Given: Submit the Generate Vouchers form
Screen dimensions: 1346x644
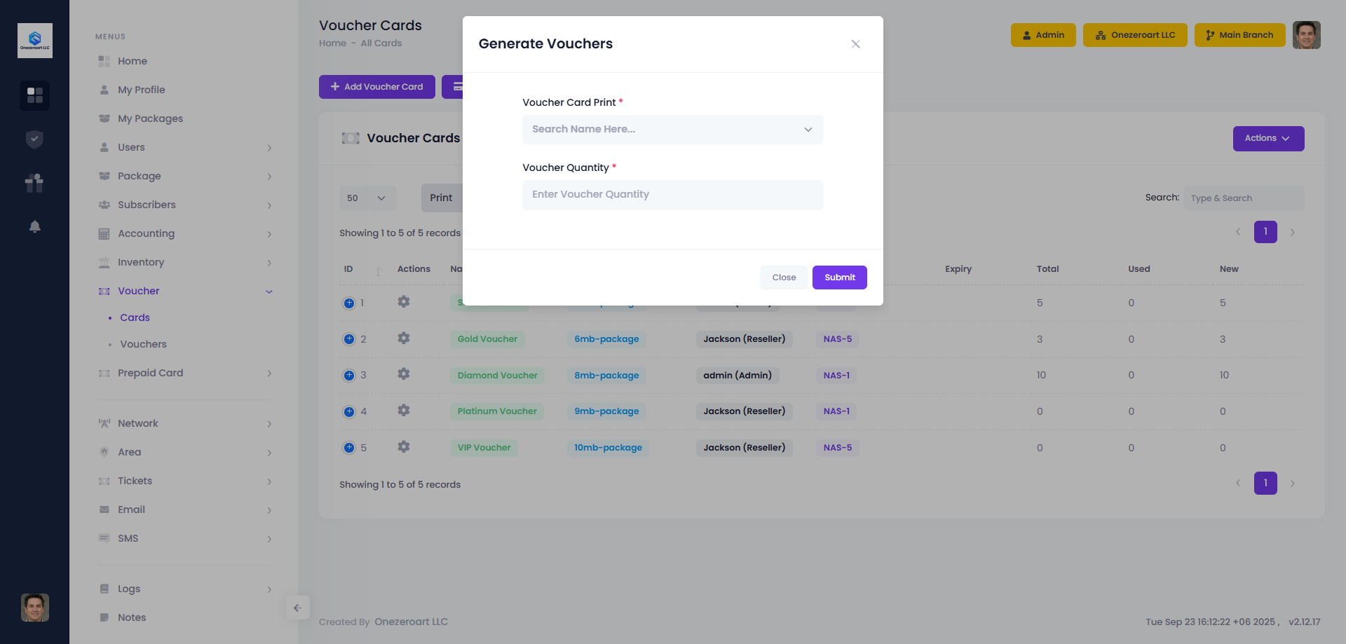Looking at the screenshot, I should tap(839, 278).
